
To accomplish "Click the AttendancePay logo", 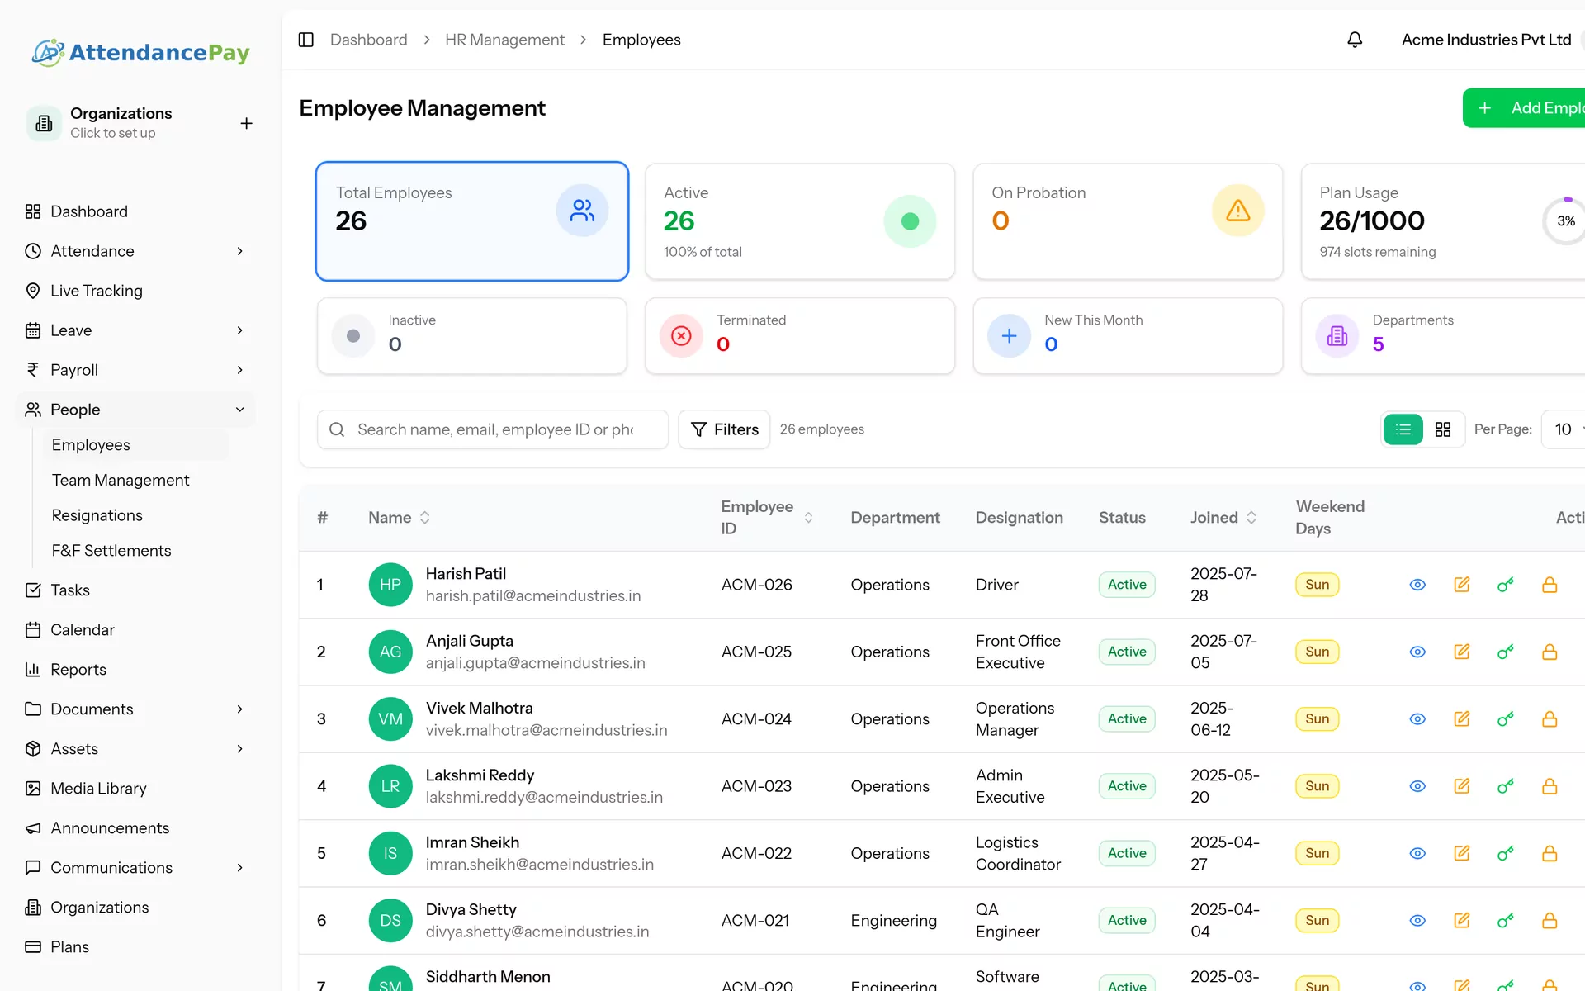I will (x=141, y=52).
